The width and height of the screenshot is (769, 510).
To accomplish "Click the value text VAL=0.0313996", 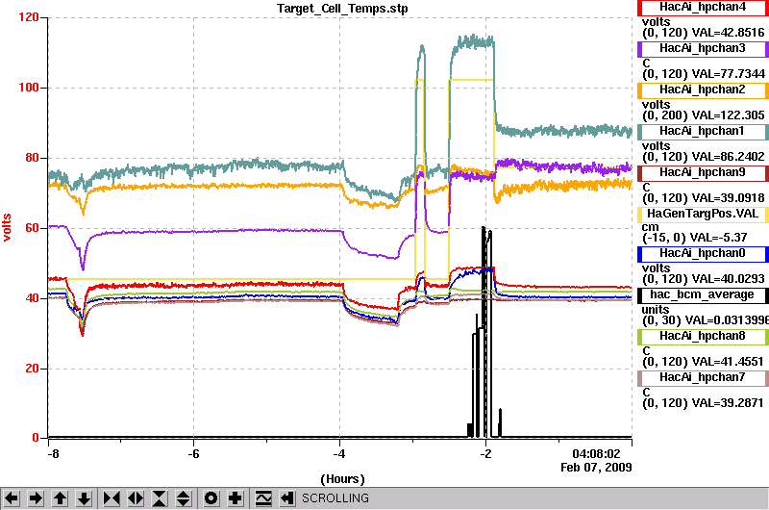I will click(727, 320).
